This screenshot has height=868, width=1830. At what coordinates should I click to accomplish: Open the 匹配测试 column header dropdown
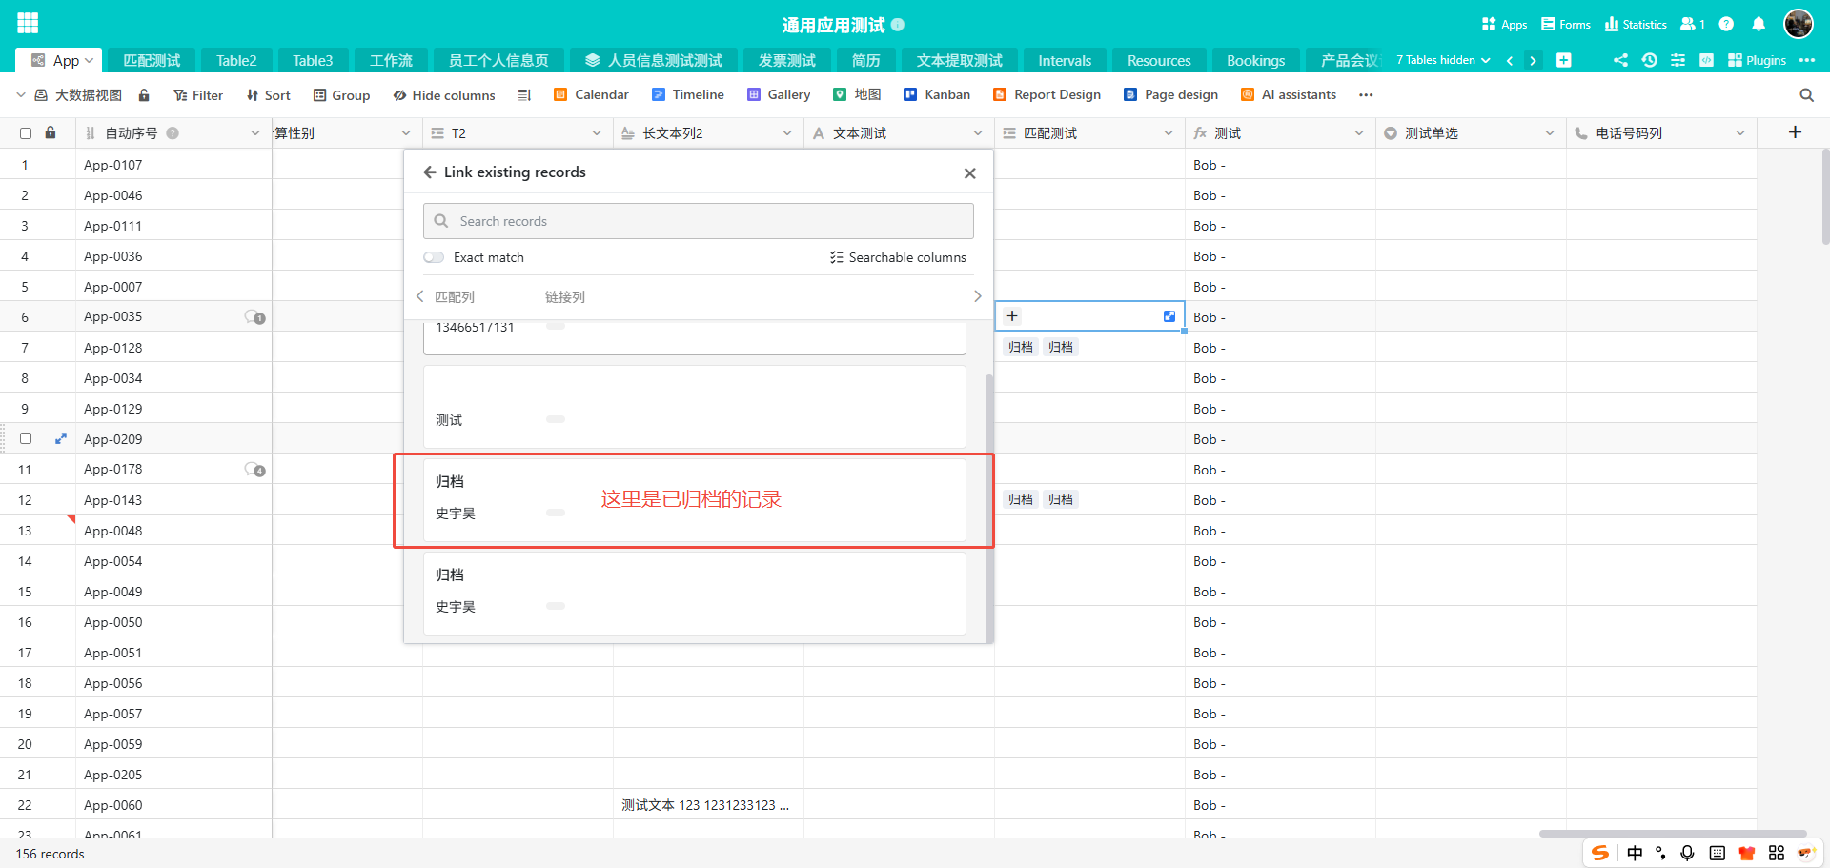pos(1169,133)
